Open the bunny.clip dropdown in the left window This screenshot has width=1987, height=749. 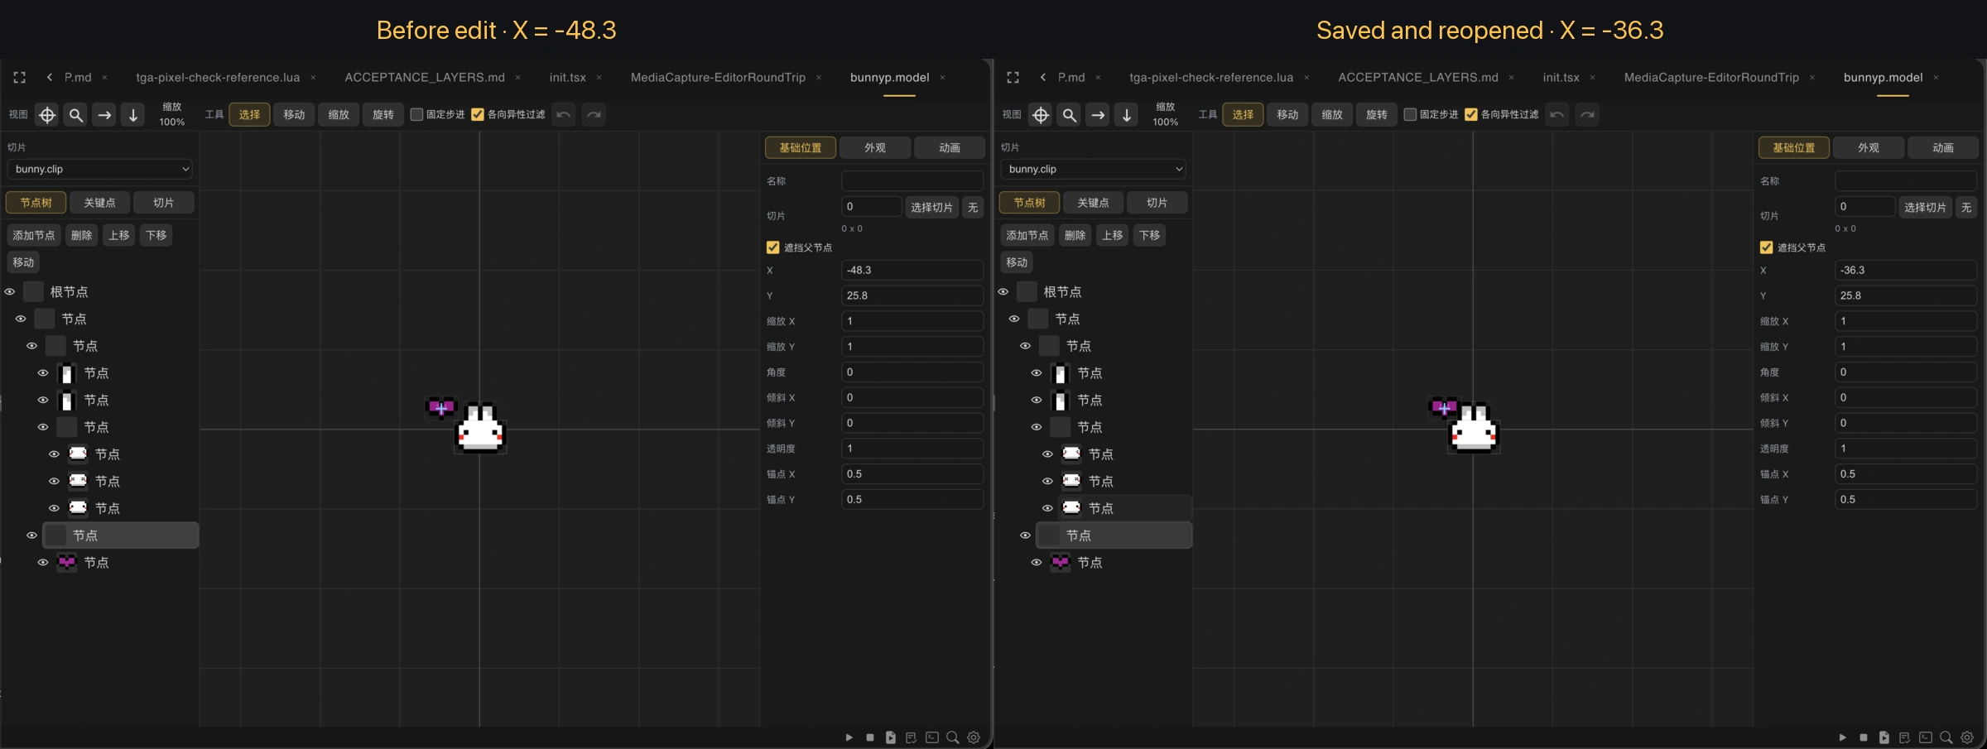point(99,169)
